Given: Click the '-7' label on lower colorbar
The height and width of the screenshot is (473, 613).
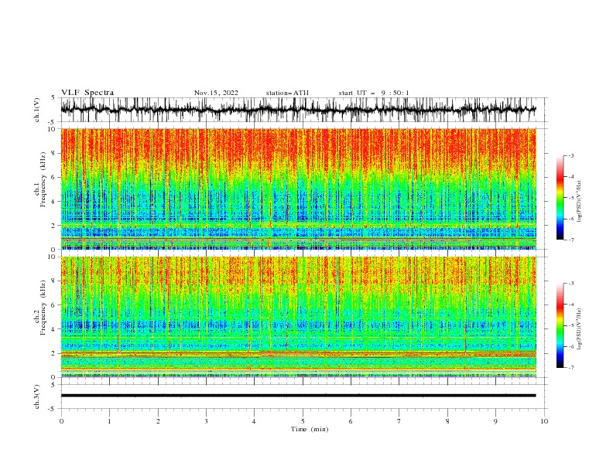Looking at the screenshot, I should tap(570, 368).
